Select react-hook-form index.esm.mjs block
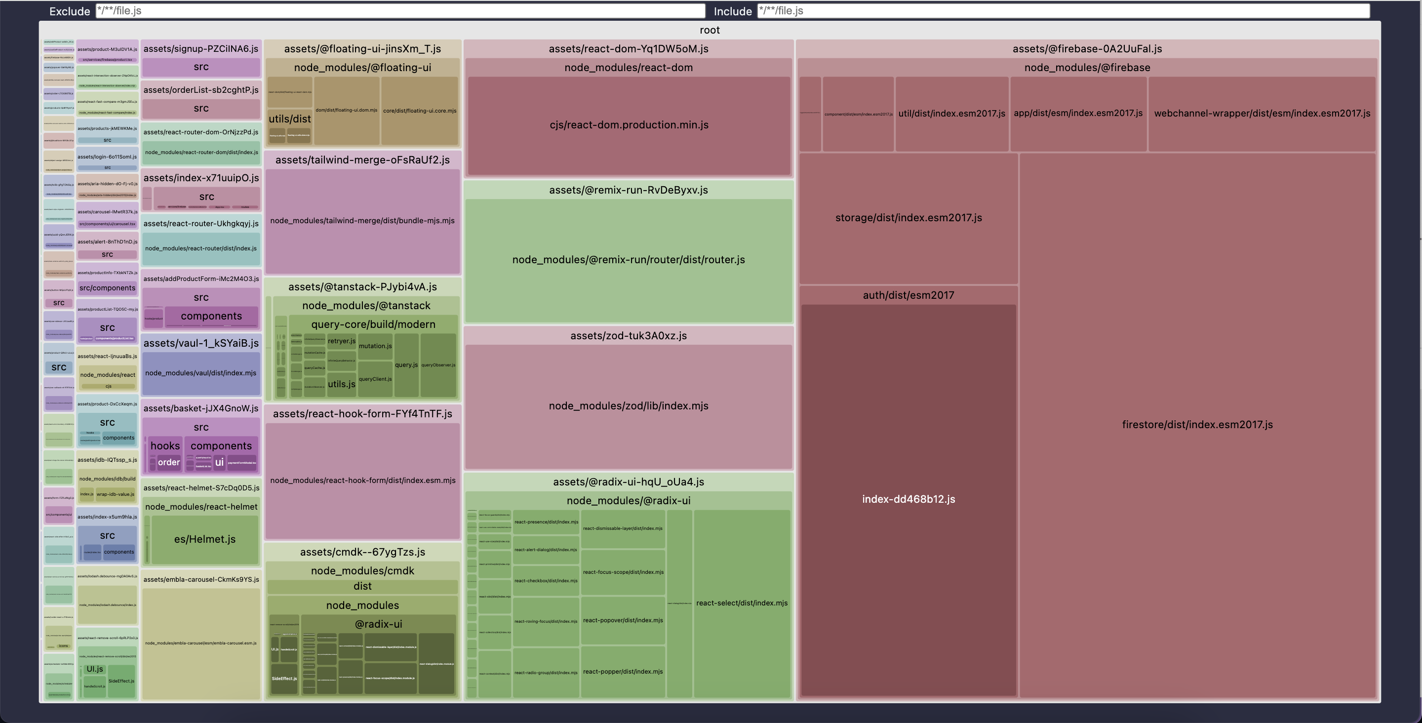This screenshot has width=1422, height=723. pos(363,481)
